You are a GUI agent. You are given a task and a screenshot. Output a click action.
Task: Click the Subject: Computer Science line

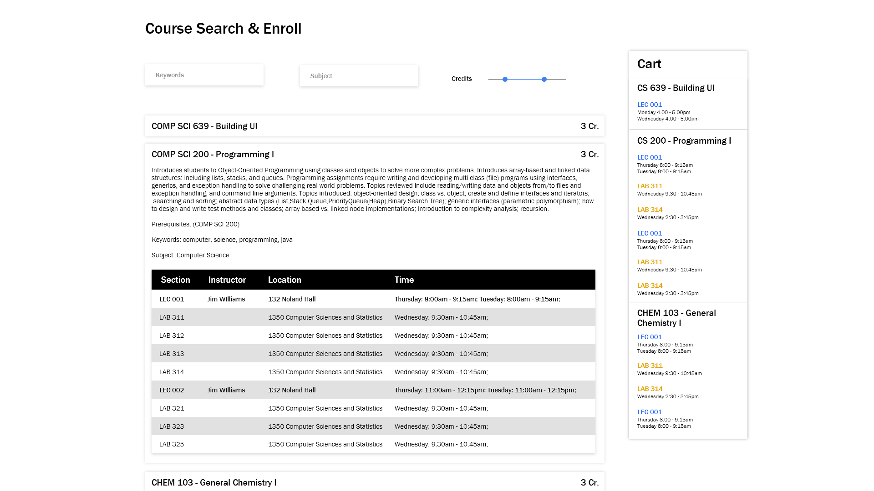[190, 255]
